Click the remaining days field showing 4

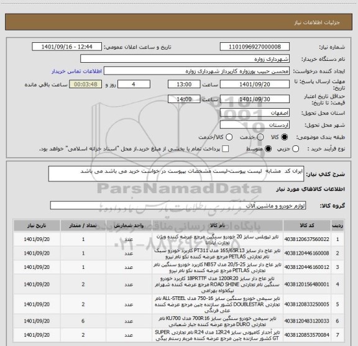click(134, 84)
